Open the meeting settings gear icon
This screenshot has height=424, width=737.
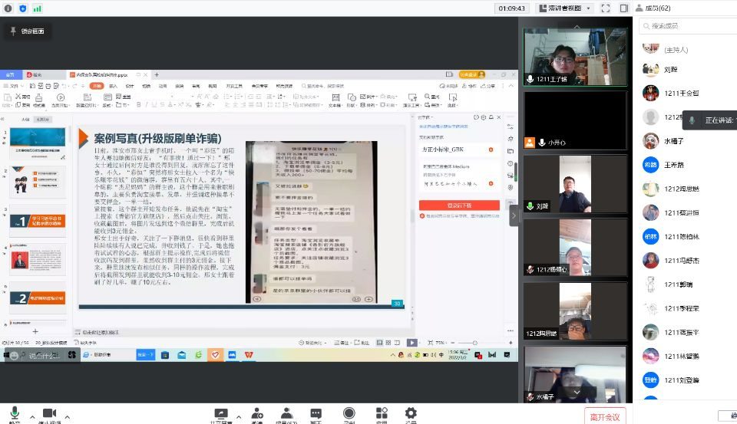(x=411, y=413)
